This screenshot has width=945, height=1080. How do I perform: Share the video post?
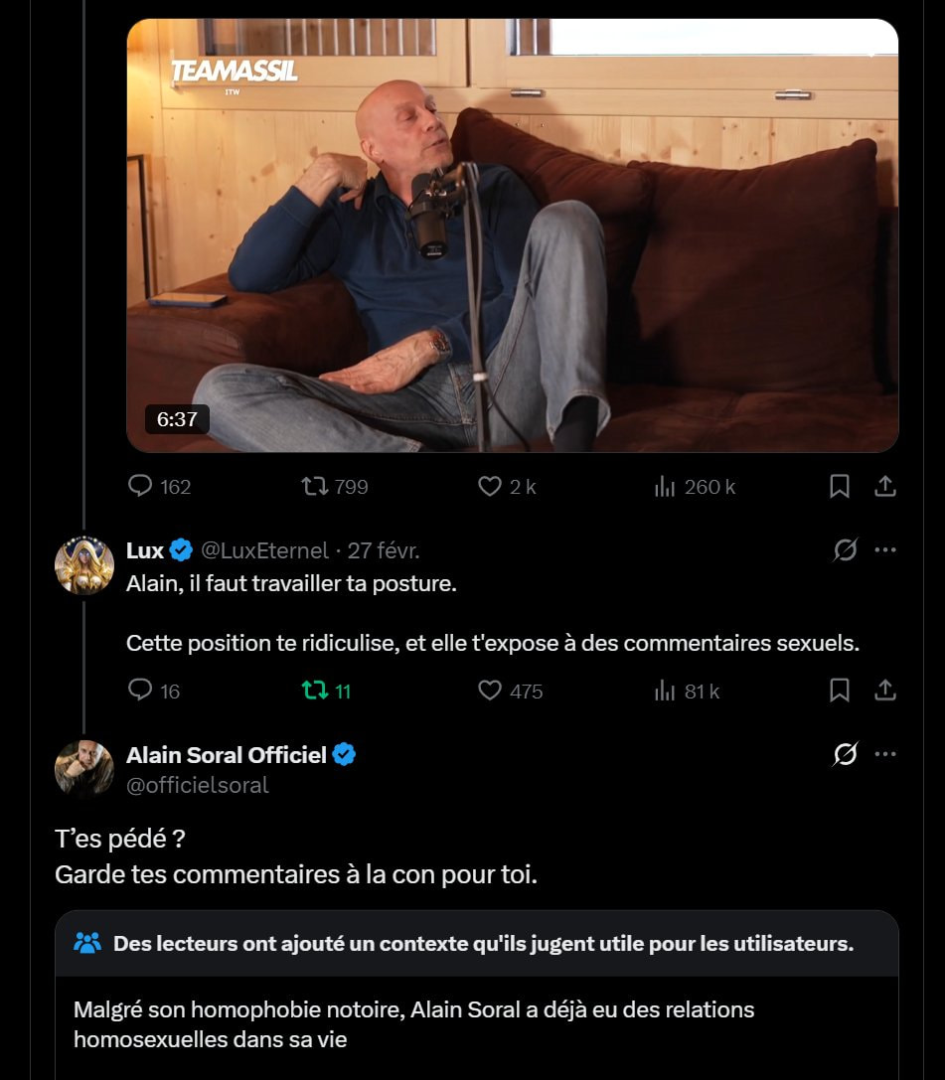click(885, 486)
